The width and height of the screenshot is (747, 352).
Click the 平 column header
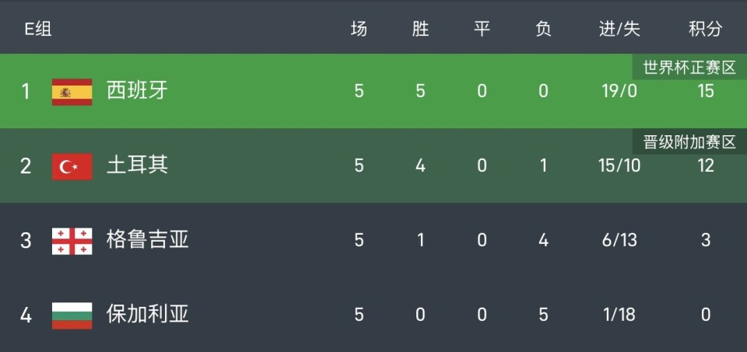click(x=482, y=30)
